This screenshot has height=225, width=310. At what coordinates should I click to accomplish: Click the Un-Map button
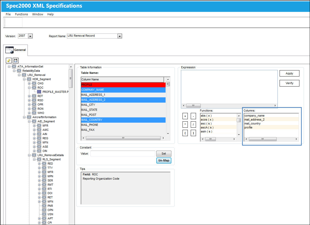coord(164,161)
